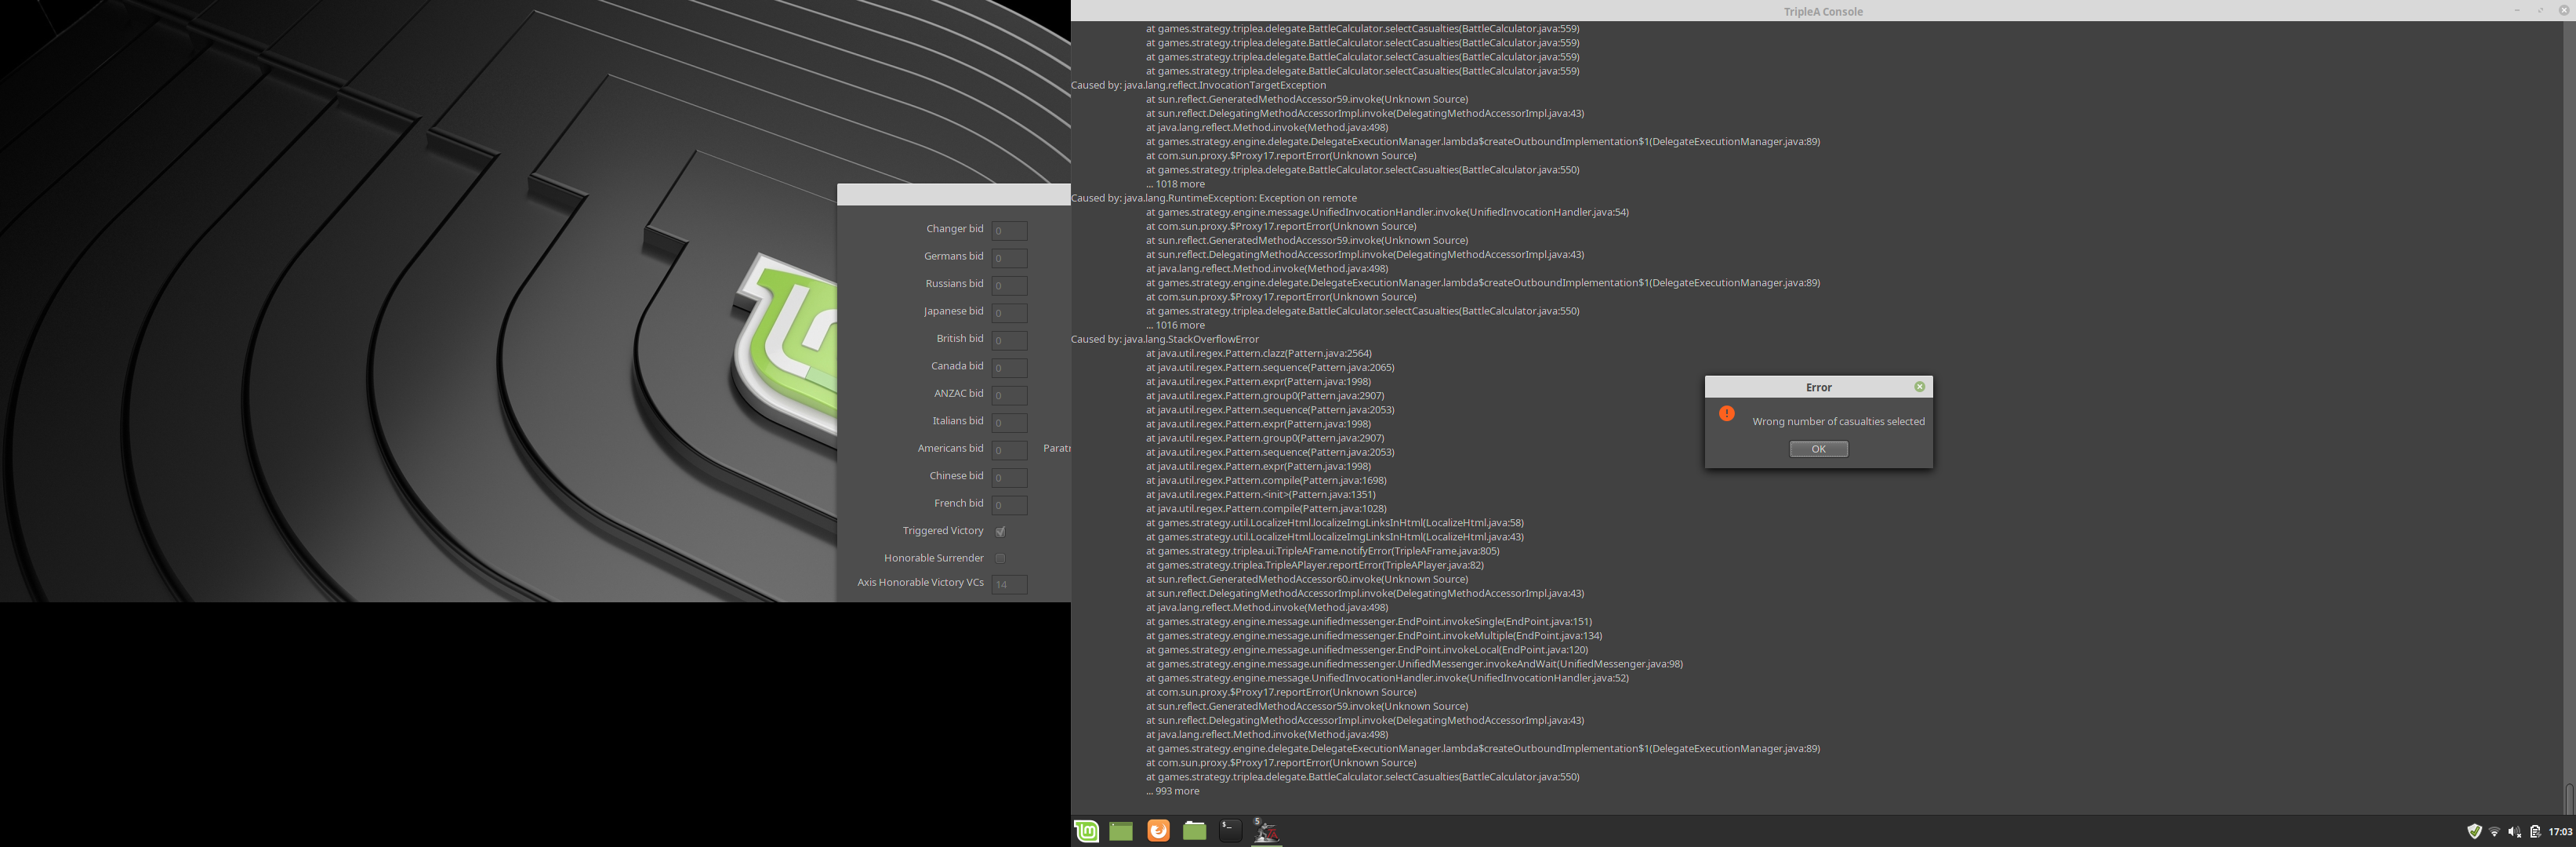Click the Italians bid field
Viewport: 2576px width, 847px height.
click(1009, 423)
